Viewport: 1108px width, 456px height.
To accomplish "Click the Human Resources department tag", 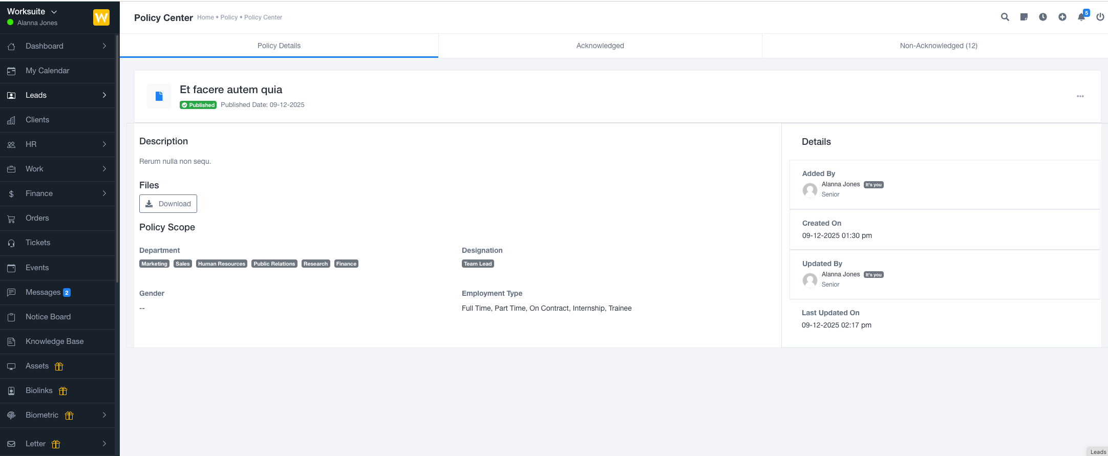I will pos(221,264).
